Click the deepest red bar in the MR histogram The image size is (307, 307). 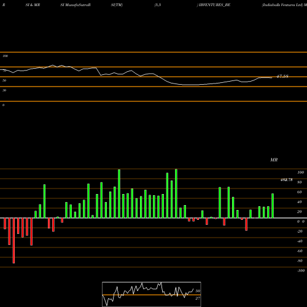pyautogui.click(x=14, y=241)
